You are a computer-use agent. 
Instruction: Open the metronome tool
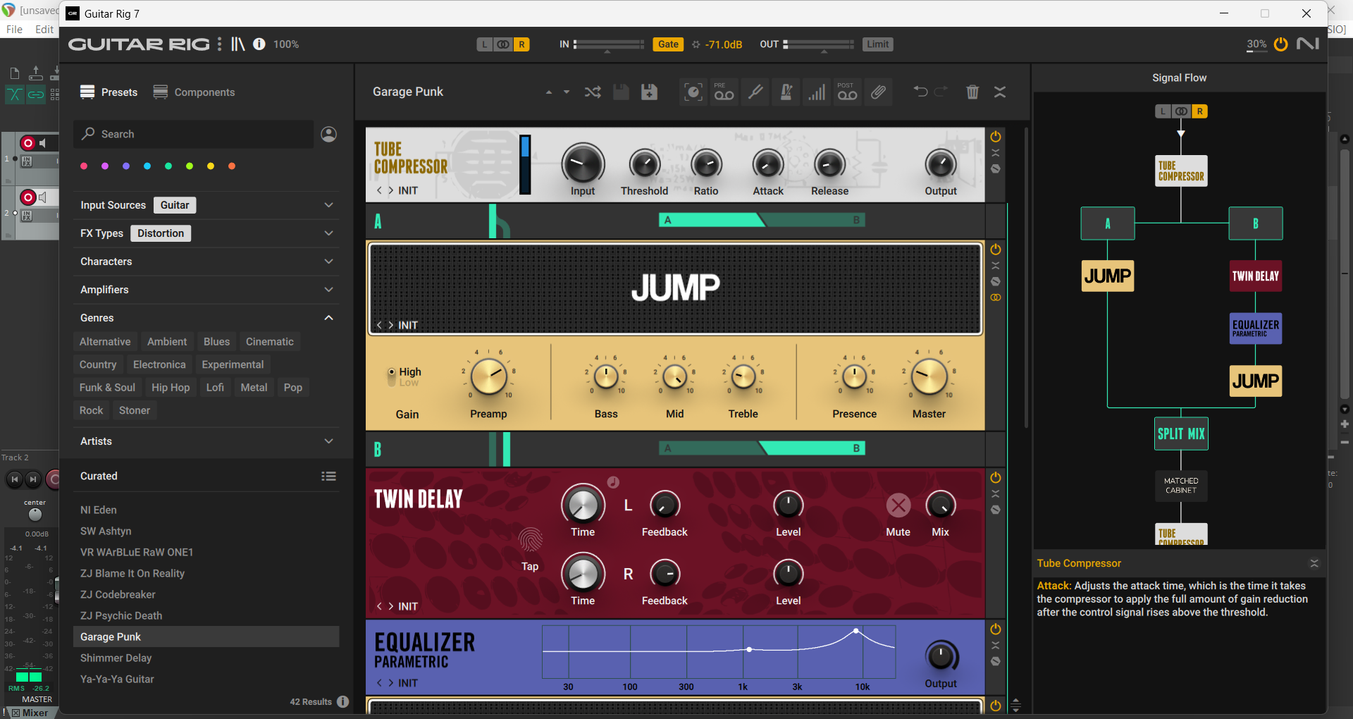(786, 92)
